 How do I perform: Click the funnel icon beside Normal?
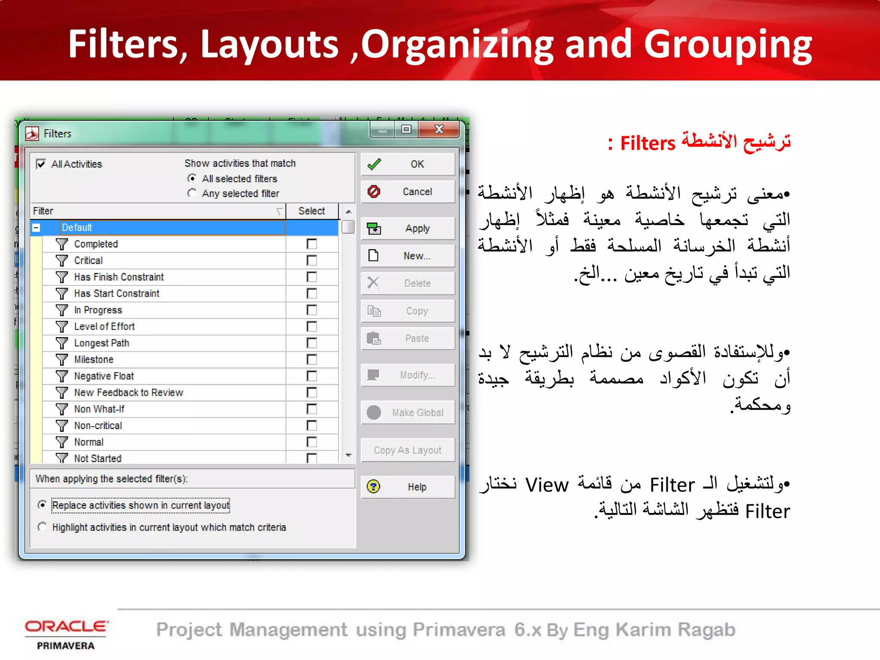pos(62,442)
